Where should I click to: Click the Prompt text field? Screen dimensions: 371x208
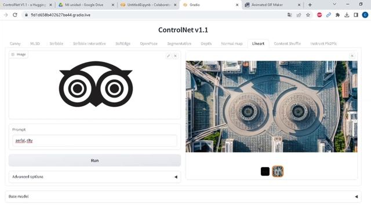94,140
